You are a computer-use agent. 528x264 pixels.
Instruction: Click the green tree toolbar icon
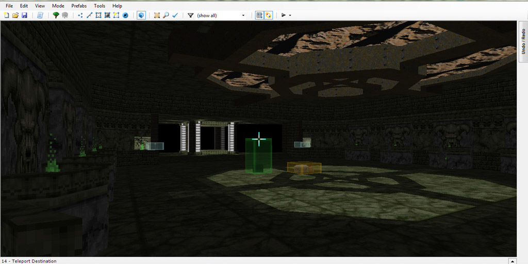pyautogui.click(x=56, y=15)
